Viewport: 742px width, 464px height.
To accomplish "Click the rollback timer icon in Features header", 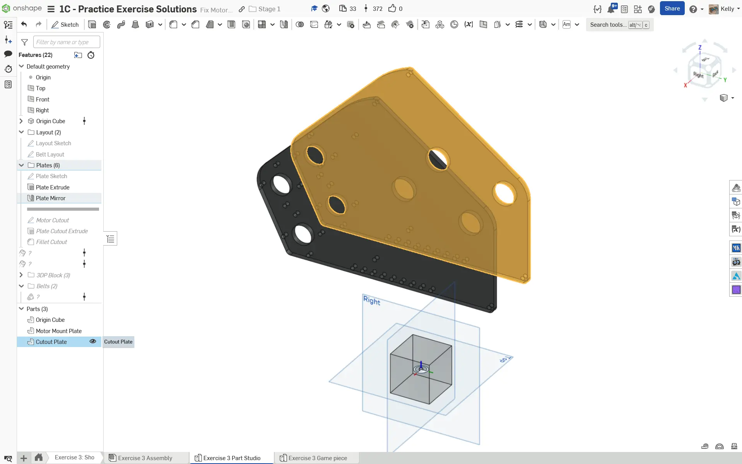I will 91,55.
